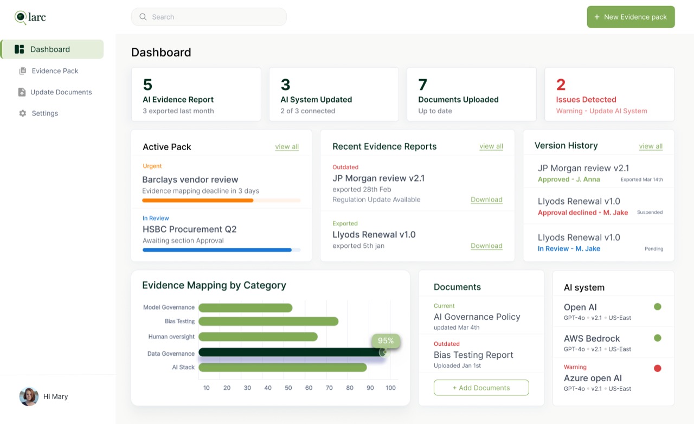
Task: Click Mary's profile avatar
Action: [29, 396]
